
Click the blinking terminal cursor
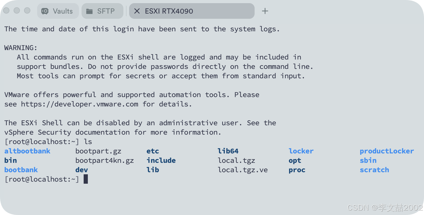(x=86, y=179)
